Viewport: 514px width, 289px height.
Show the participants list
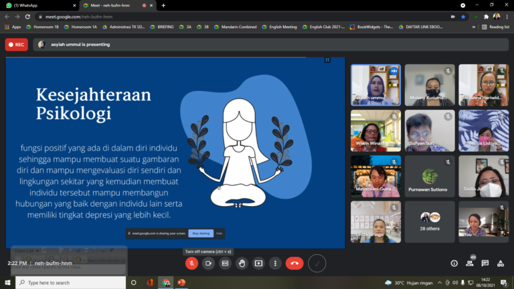tap(470, 264)
